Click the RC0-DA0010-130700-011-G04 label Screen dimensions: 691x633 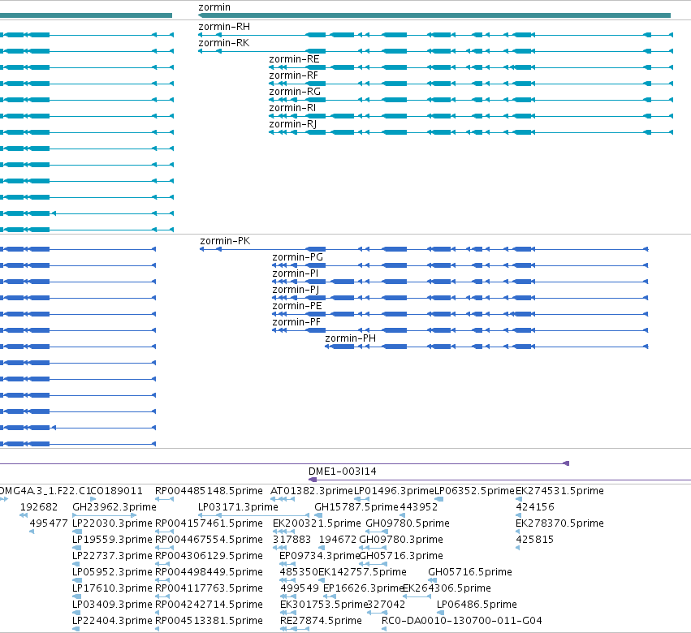[x=462, y=622]
